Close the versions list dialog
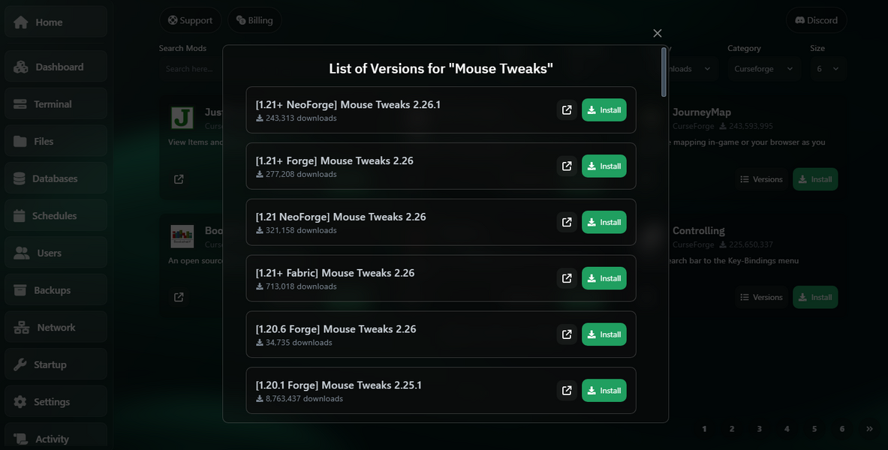This screenshot has height=450, width=888. (x=658, y=33)
